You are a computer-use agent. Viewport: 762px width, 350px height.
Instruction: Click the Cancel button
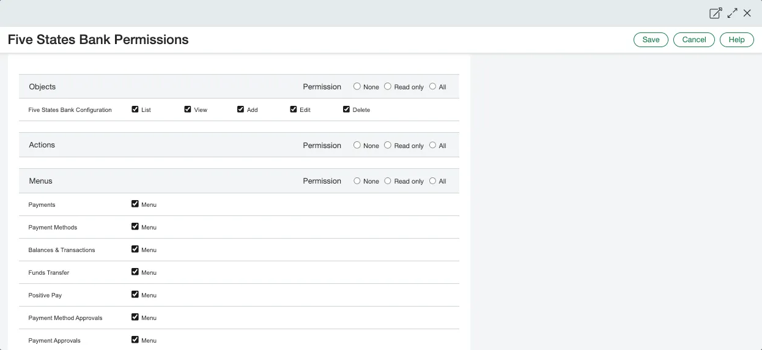point(694,40)
